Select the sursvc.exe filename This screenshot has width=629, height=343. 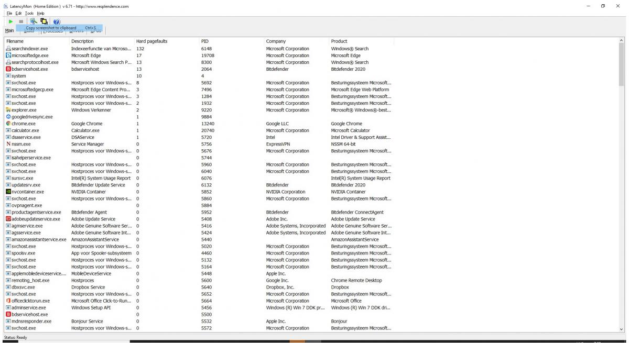click(x=23, y=178)
